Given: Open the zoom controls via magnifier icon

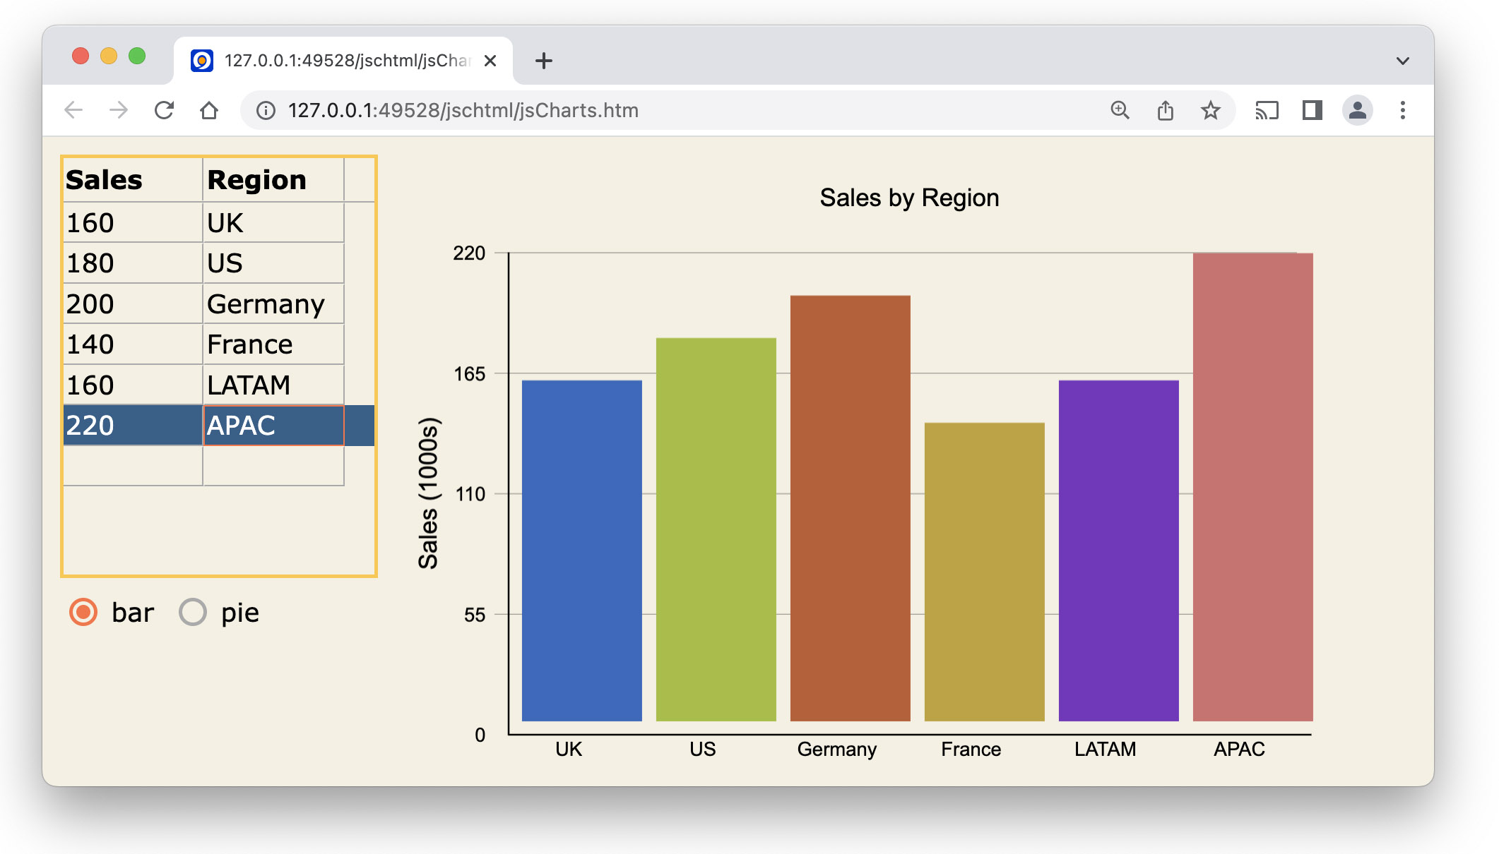Looking at the screenshot, I should [x=1120, y=110].
